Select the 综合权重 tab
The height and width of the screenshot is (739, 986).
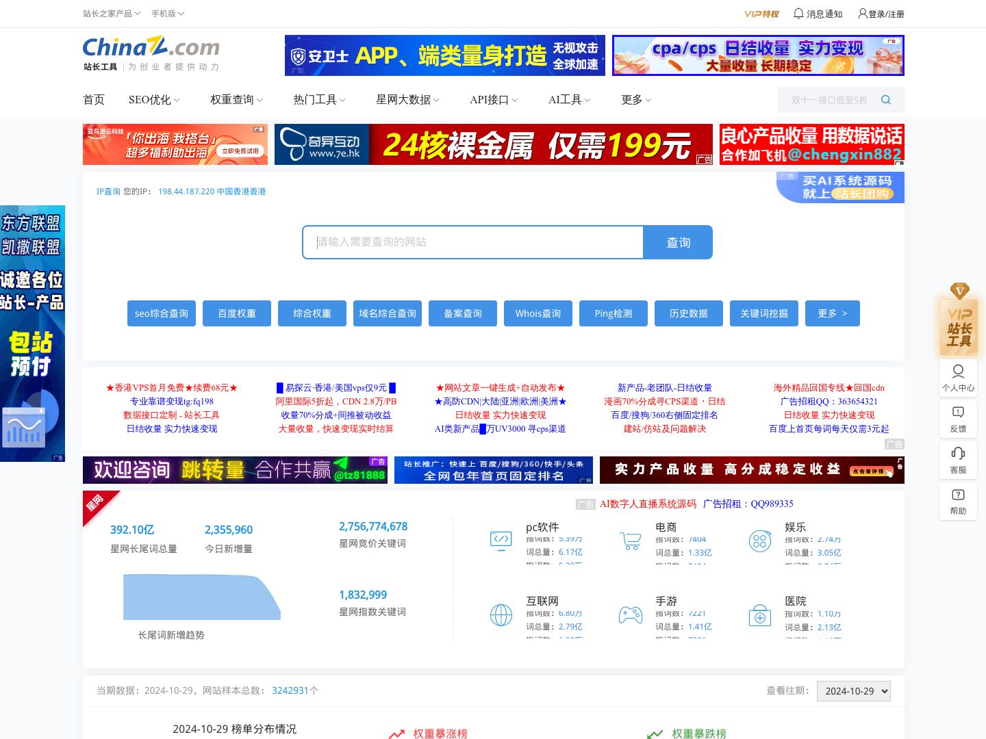[x=312, y=313]
